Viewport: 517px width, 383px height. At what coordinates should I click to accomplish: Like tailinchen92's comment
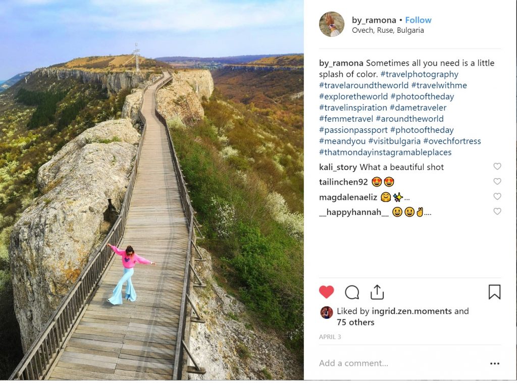(497, 182)
